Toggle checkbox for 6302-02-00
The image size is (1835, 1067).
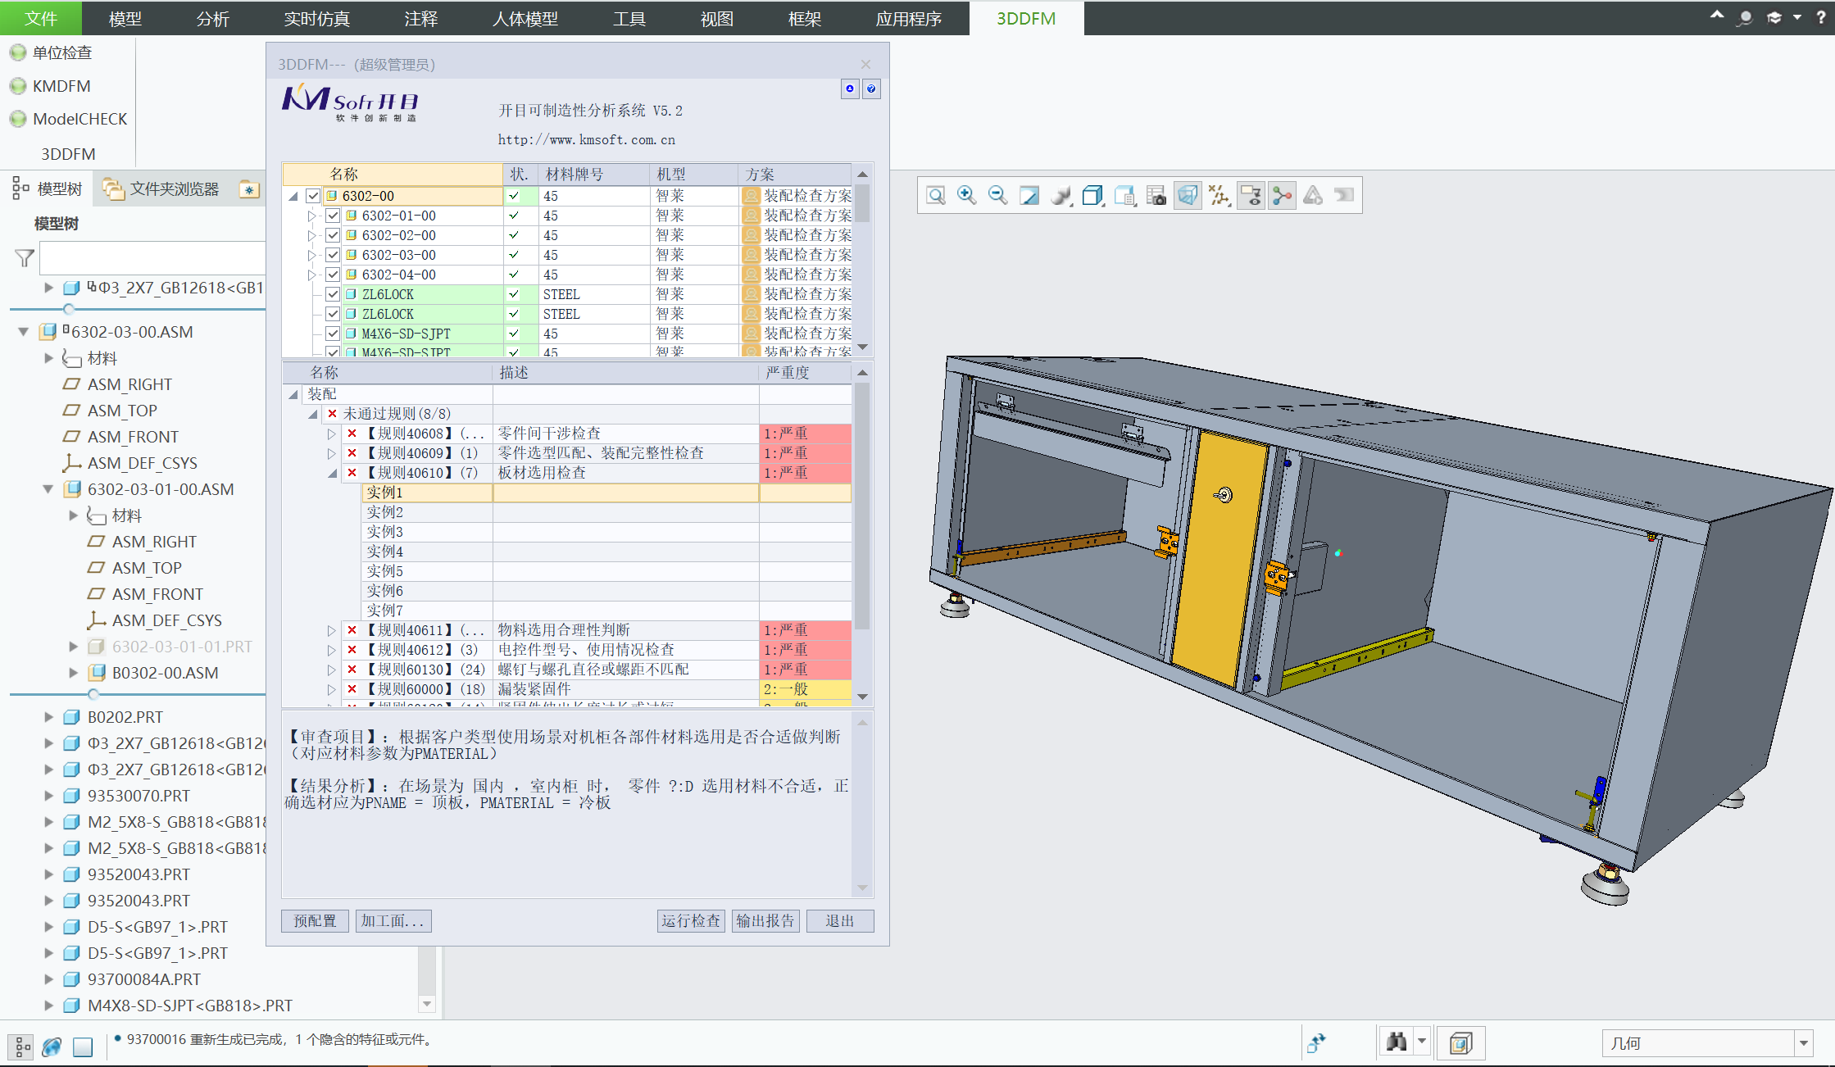[333, 235]
